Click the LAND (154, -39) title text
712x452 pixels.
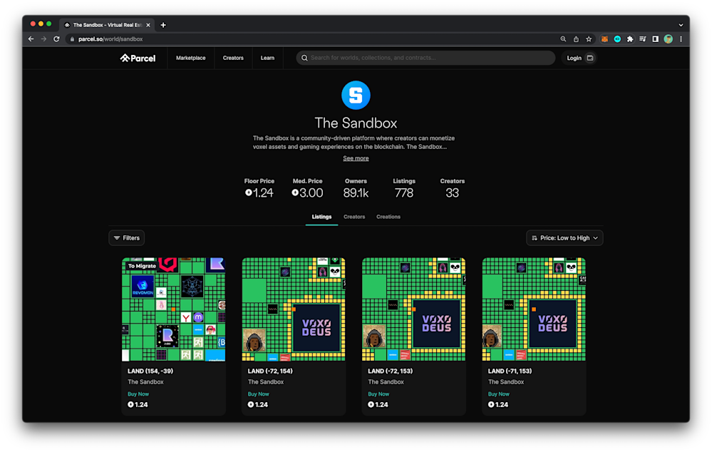[150, 371]
